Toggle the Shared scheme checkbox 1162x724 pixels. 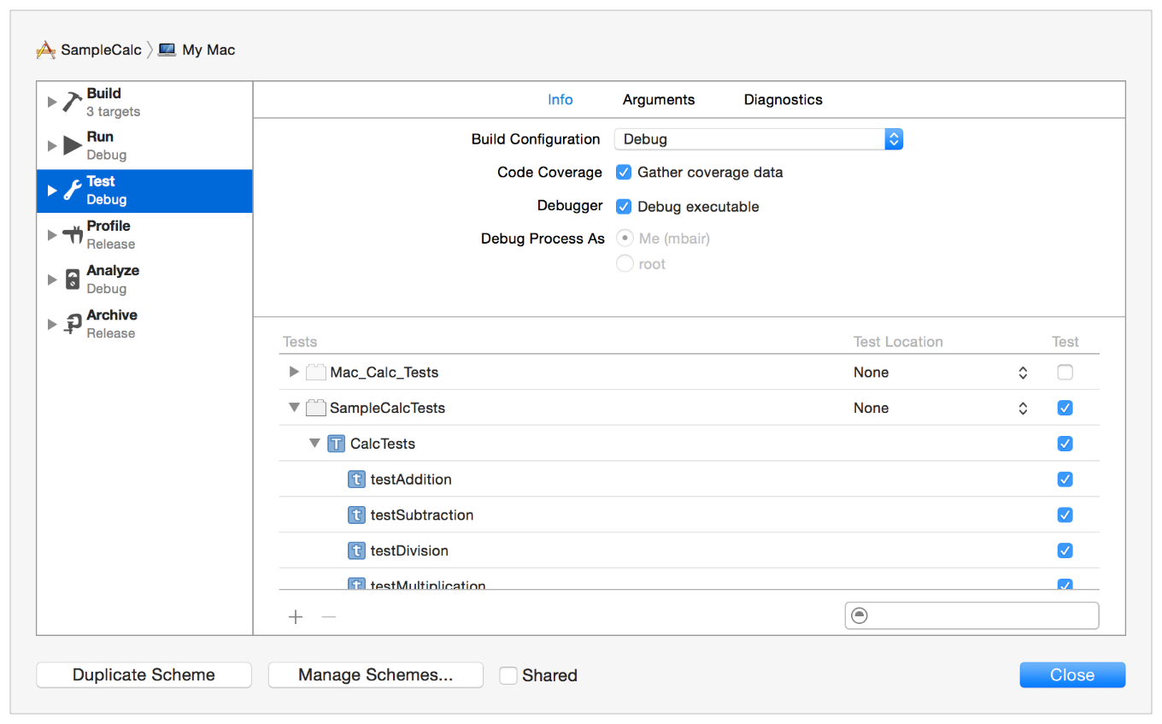(x=508, y=675)
